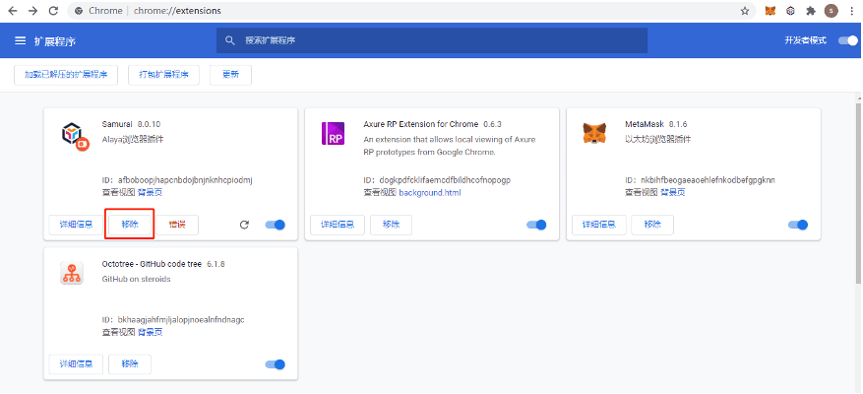The image size is (863, 394).
Task: Click the Octotree extension logo
Action: (x=71, y=273)
